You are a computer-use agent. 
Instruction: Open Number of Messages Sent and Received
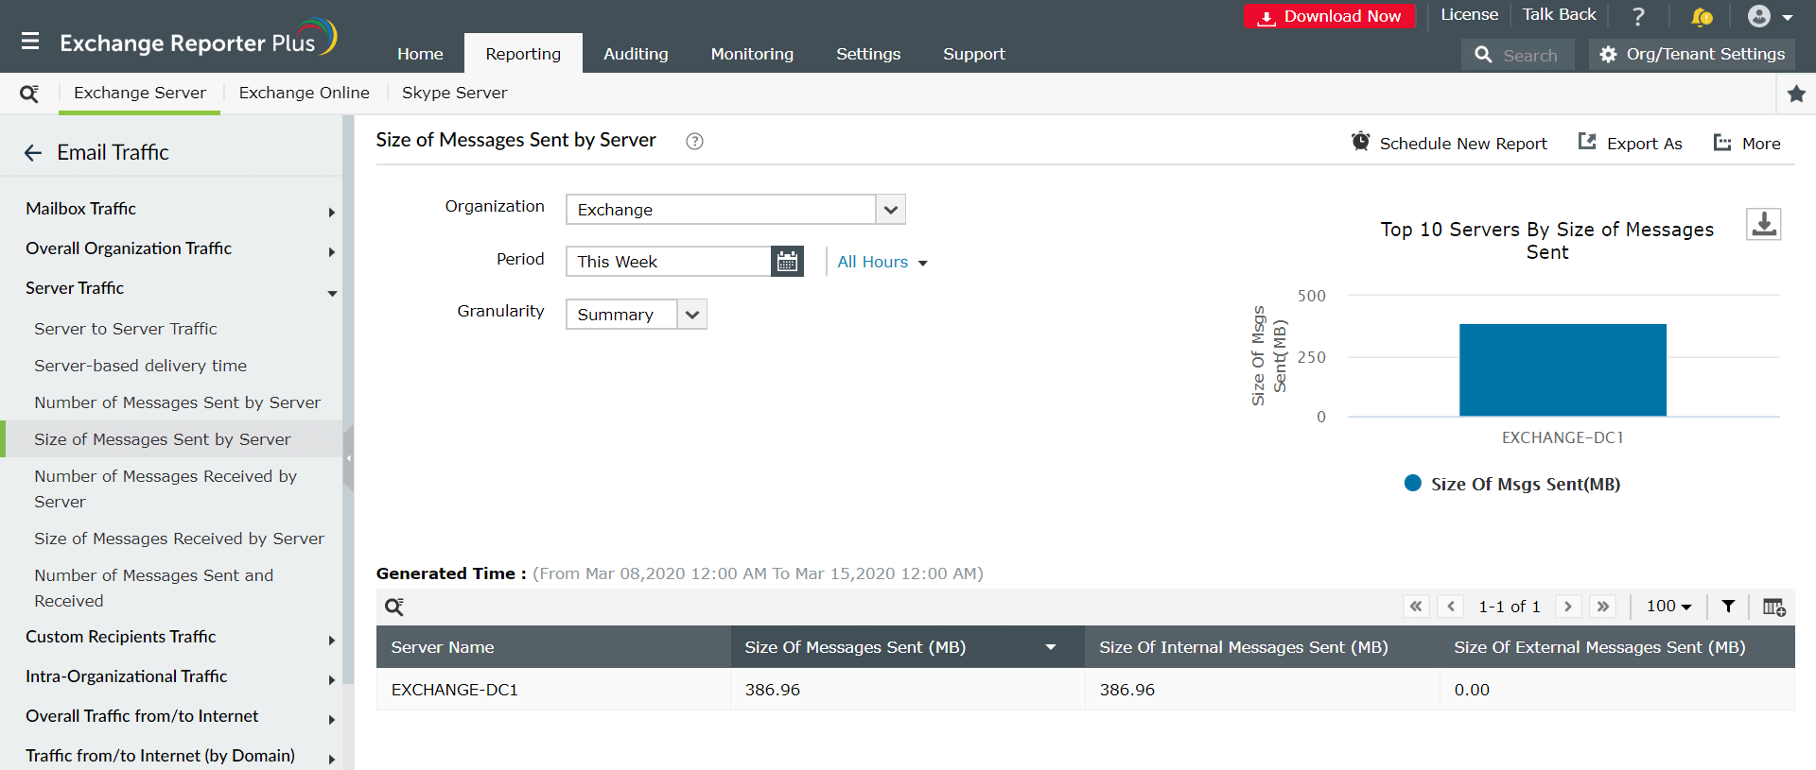(153, 589)
